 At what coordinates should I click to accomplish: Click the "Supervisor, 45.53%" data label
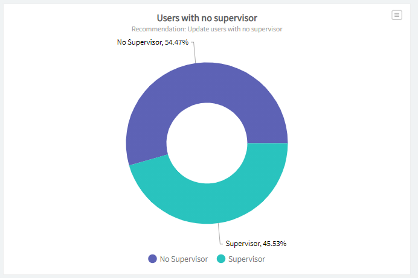point(256,244)
